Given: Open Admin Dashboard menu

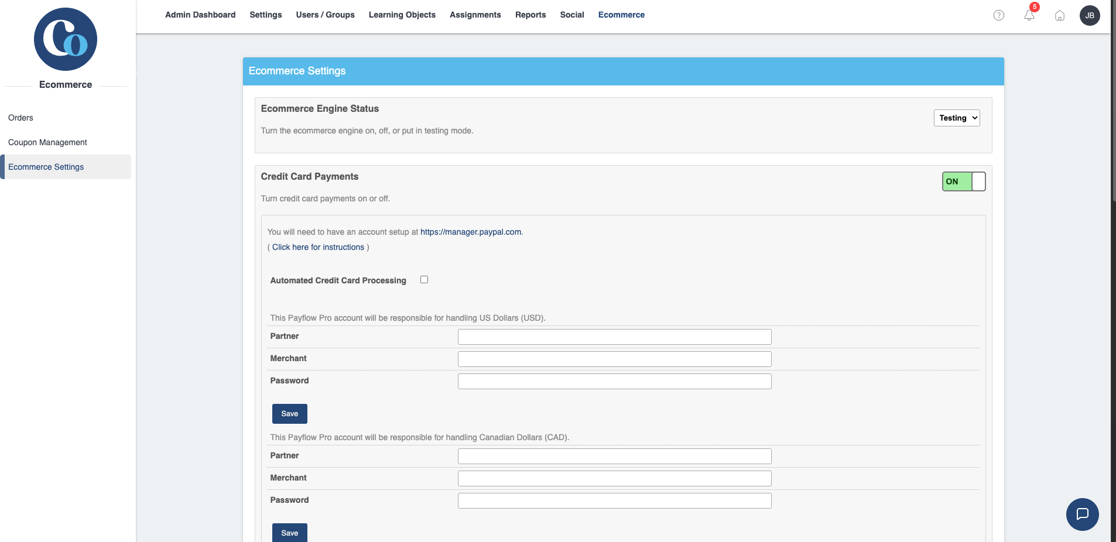Looking at the screenshot, I should [x=200, y=15].
